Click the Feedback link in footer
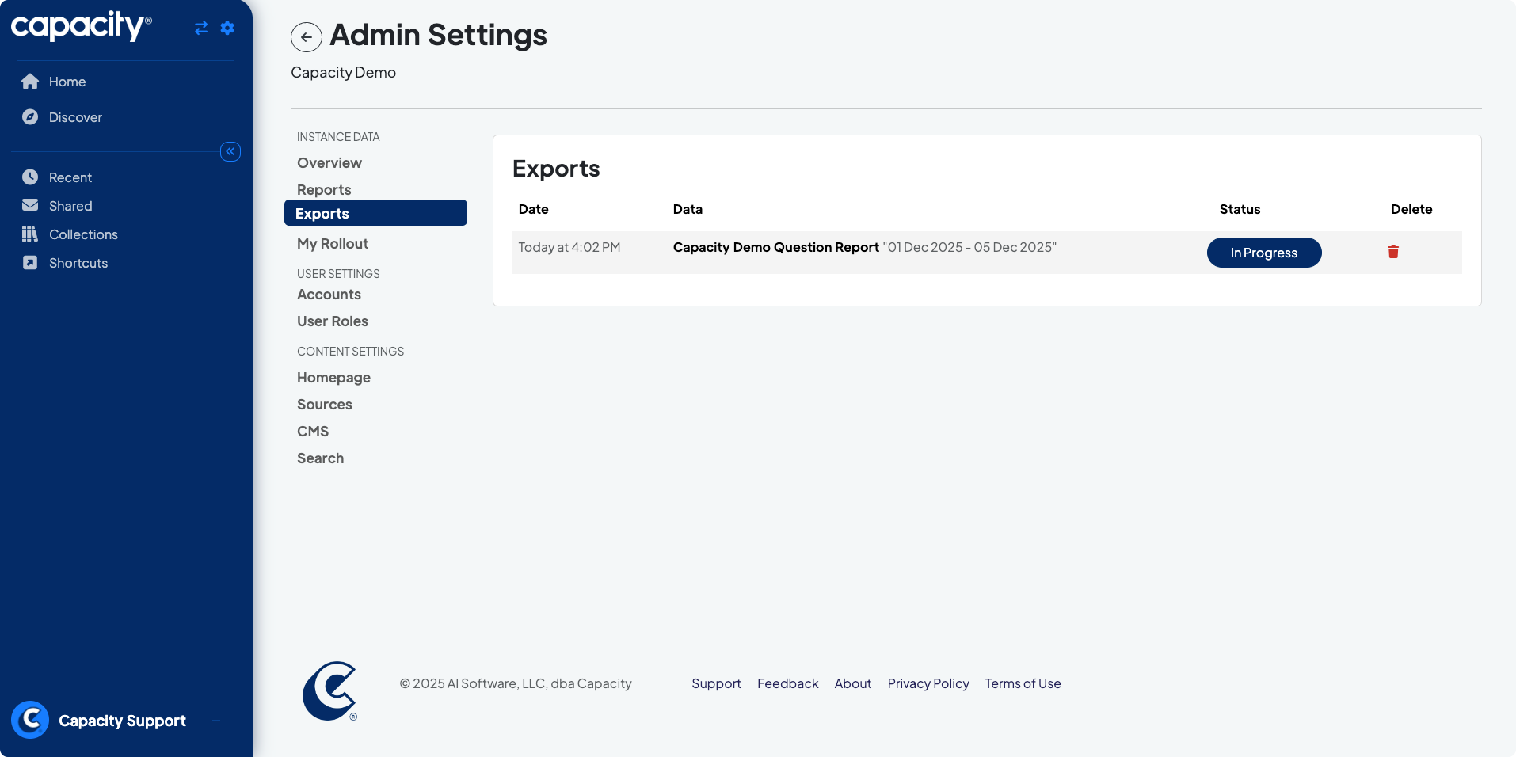The height and width of the screenshot is (757, 1516). click(x=787, y=683)
